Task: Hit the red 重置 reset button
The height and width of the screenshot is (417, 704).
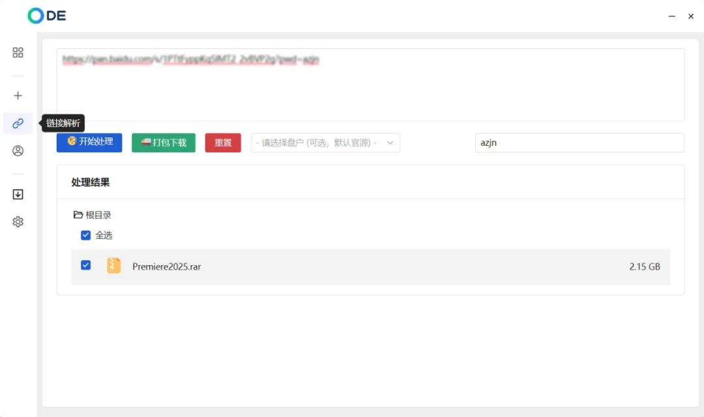Action: 223,143
